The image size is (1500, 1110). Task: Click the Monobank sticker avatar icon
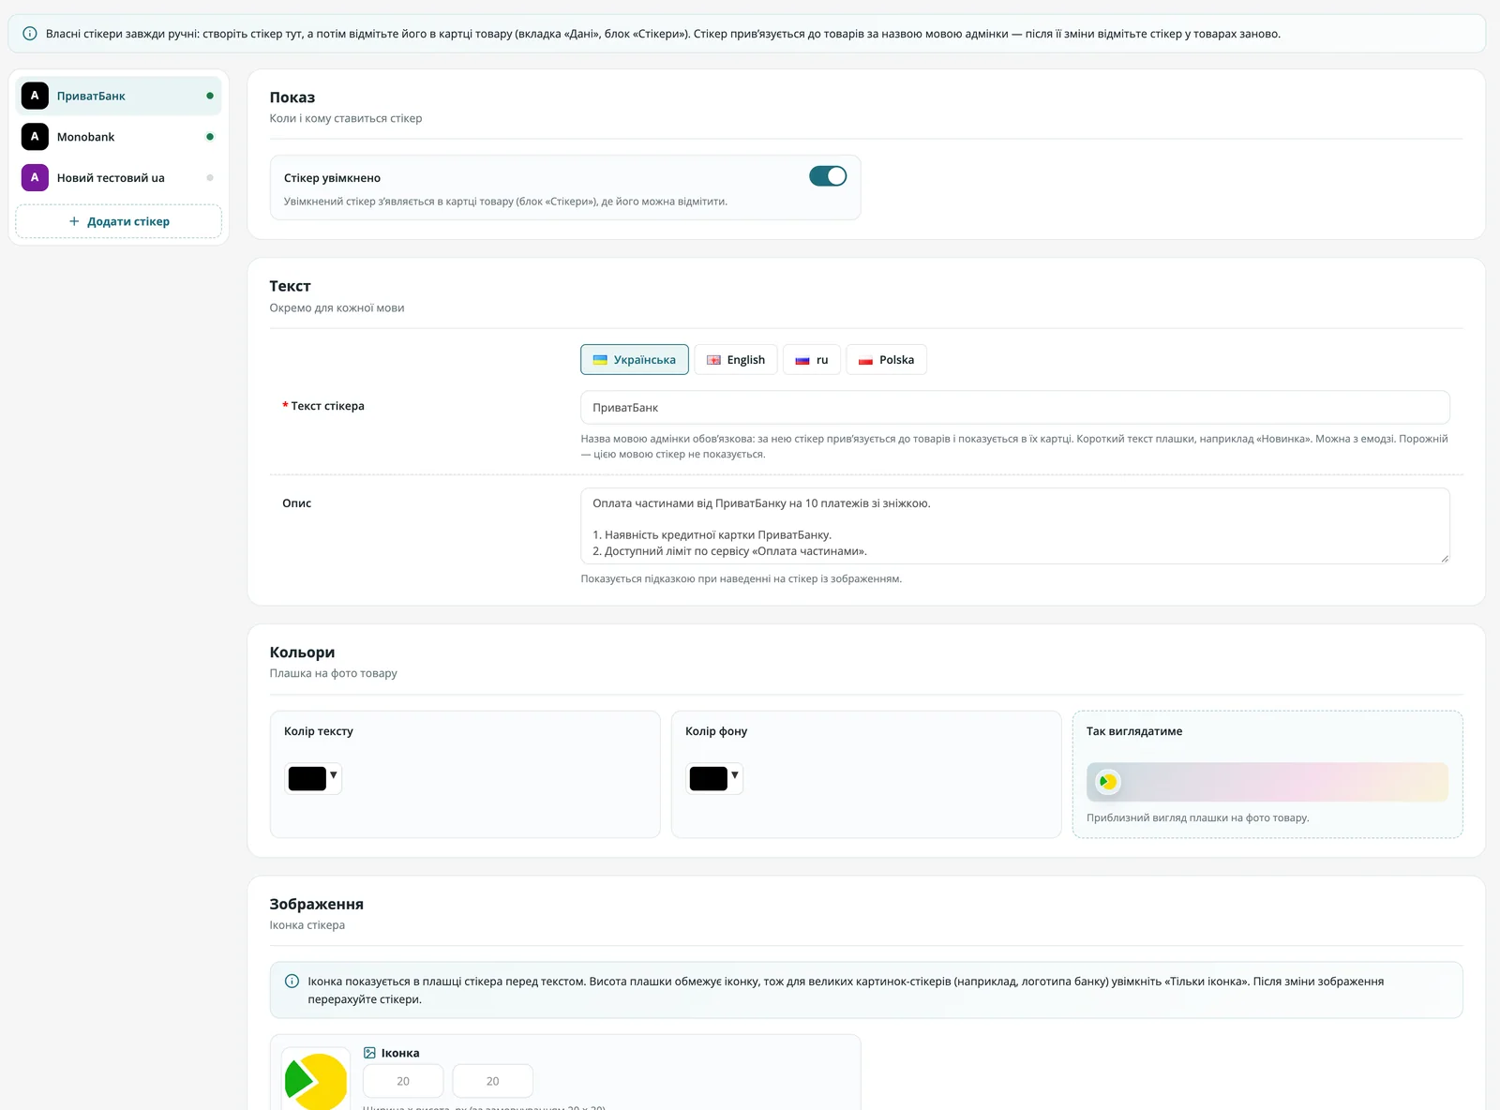coord(35,137)
